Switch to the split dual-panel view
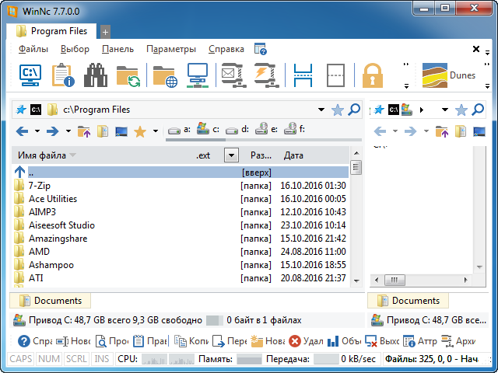 pyautogui.click(x=302, y=76)
